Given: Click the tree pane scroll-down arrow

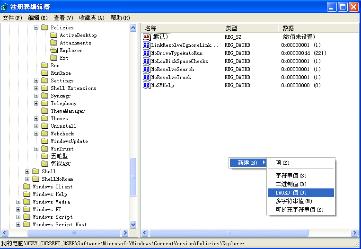Looking at the screenshot, I should tap(133, 224).
